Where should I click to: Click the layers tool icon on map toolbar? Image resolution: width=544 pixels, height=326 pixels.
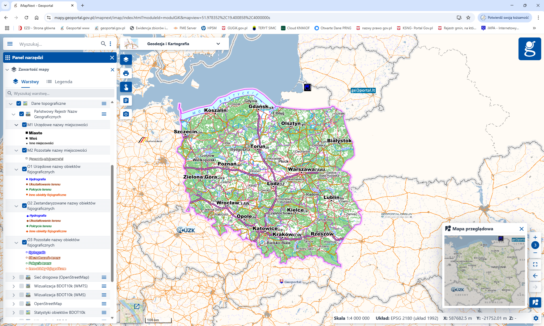pos(126,60)
